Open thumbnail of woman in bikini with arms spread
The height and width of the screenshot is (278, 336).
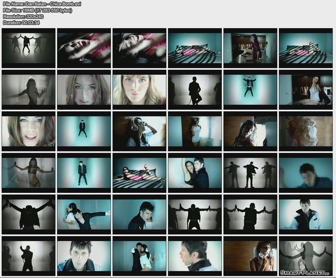coord(29,173)
